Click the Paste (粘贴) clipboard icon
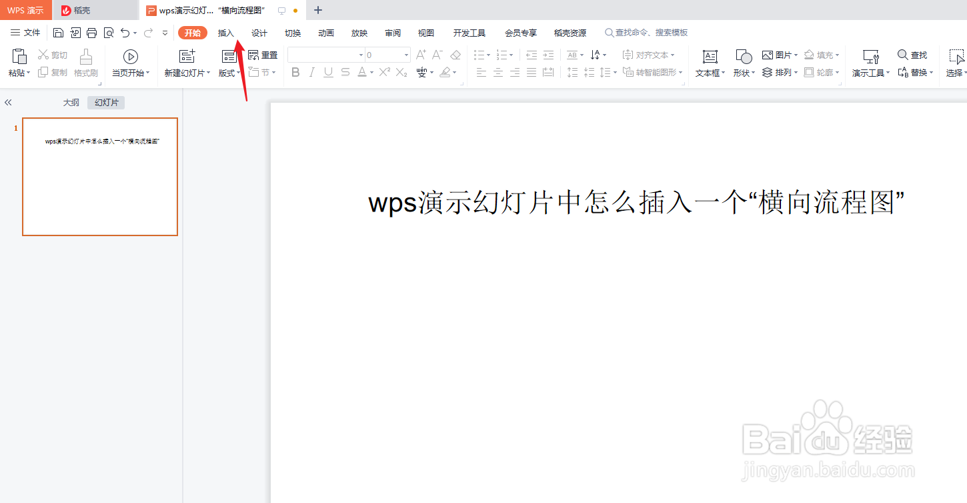The image size is (967, 503). 19,56
